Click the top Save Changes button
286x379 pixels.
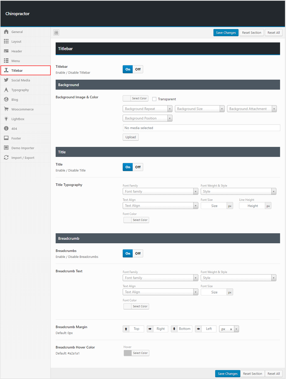(x=226, y=33)
